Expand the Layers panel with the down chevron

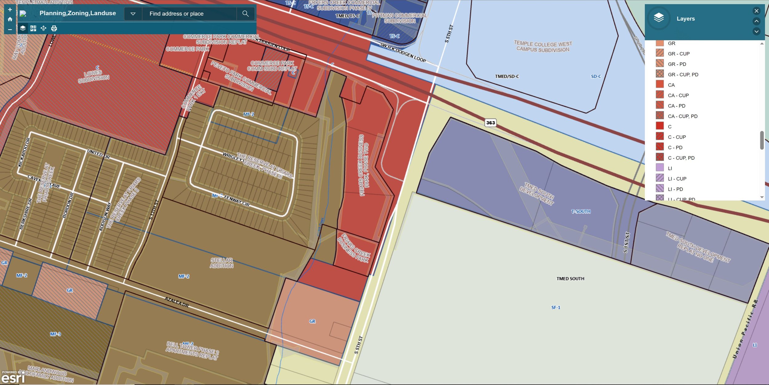[x=756, y=31]
